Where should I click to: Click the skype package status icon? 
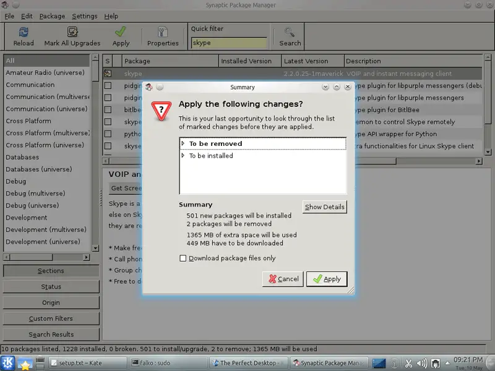tap(108, 74)
